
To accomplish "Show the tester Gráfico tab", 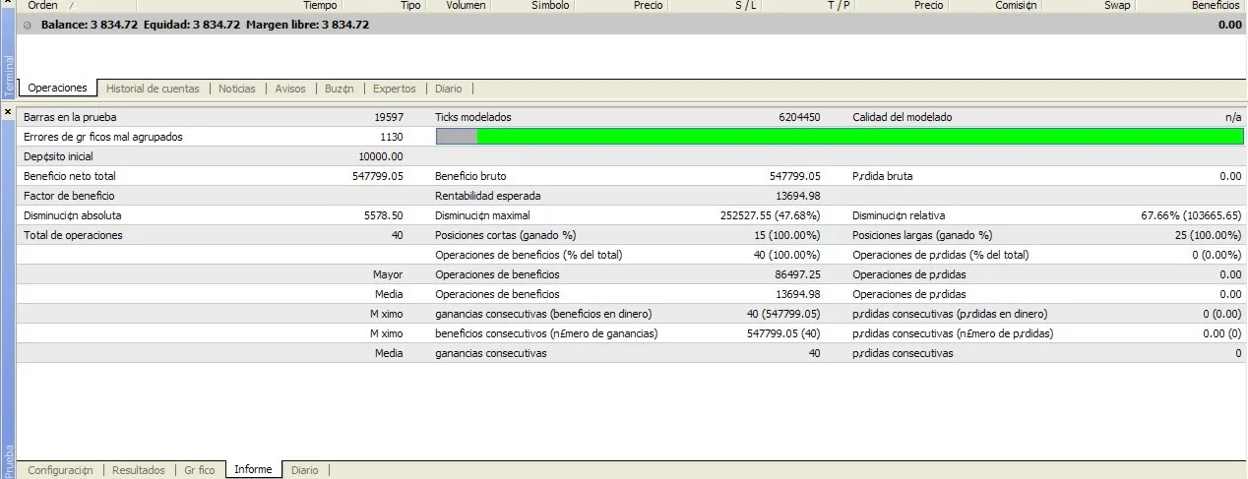I will click(199, 470).
